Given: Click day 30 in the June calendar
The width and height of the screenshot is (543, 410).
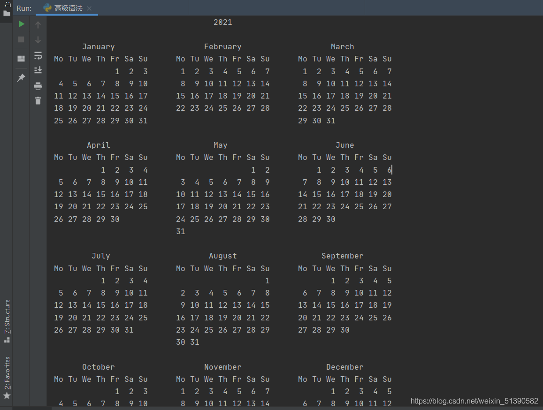Looking at the screenshot, I should coord(331,219).
